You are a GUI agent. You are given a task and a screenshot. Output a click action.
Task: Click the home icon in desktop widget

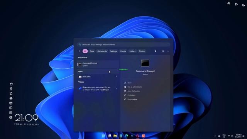point(11,84)
